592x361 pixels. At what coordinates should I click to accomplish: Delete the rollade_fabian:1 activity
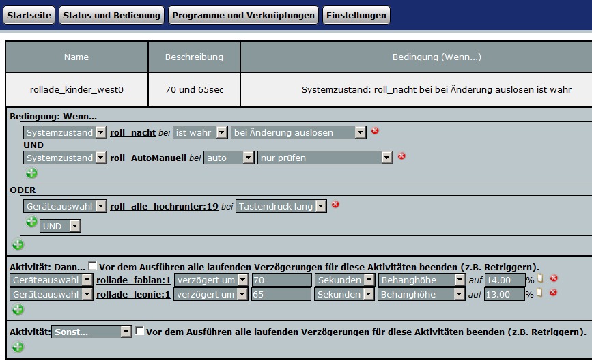pyautogui.click(x=554, y=278)
